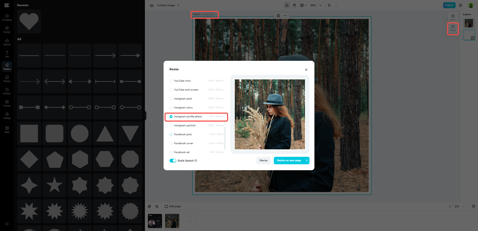Open the Text sidebar panel
This screenshot has width=478, height=231.
7,54
